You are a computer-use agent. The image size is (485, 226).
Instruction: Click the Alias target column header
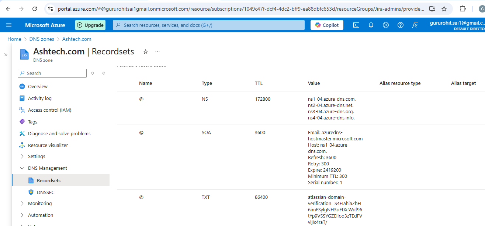(x=464, y=83)
